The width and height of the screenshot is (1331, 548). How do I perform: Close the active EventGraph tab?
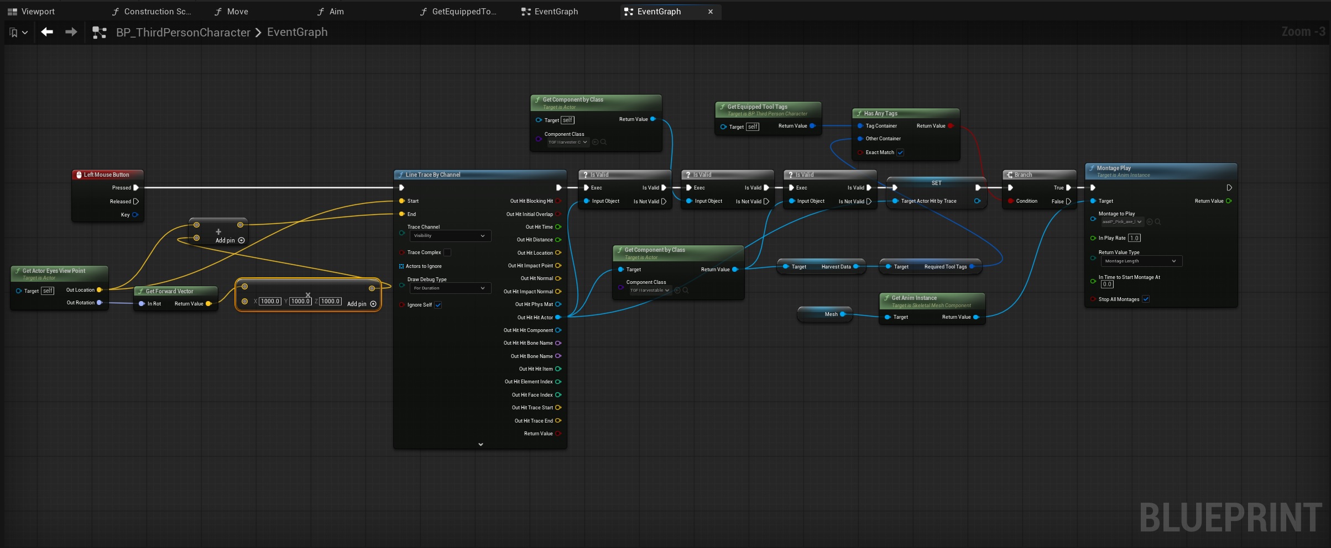click(x=711, y=12)
